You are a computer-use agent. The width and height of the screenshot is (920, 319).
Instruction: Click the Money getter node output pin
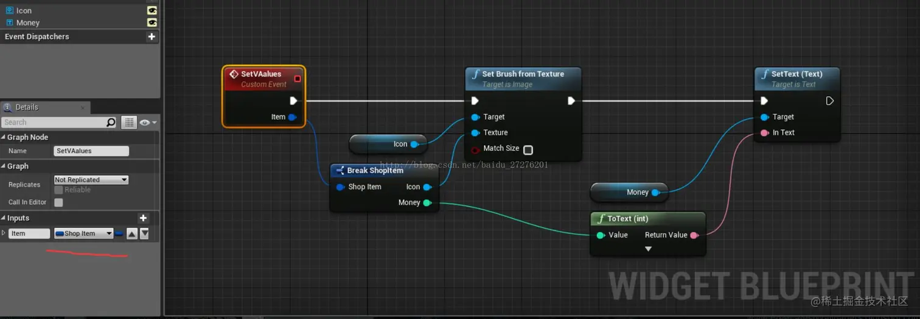(655, 192)
